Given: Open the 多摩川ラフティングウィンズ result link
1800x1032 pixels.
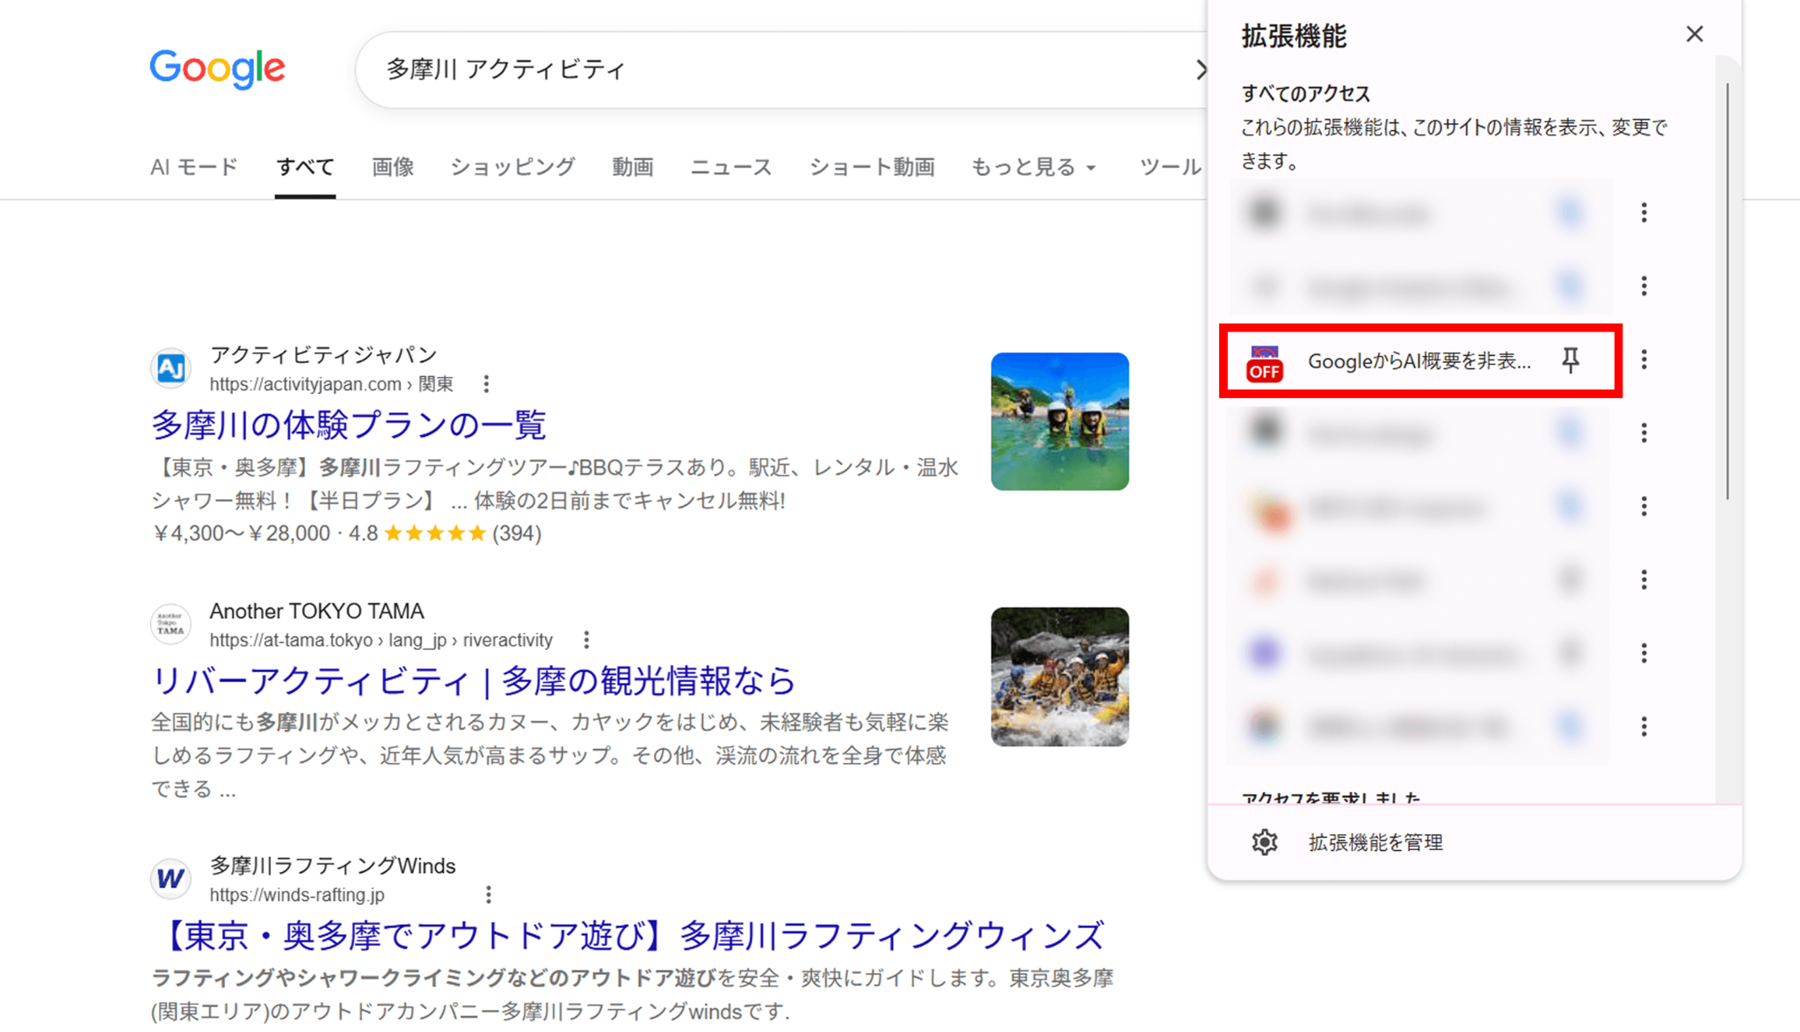Looking at the screenshot, I should coord(628,935).
